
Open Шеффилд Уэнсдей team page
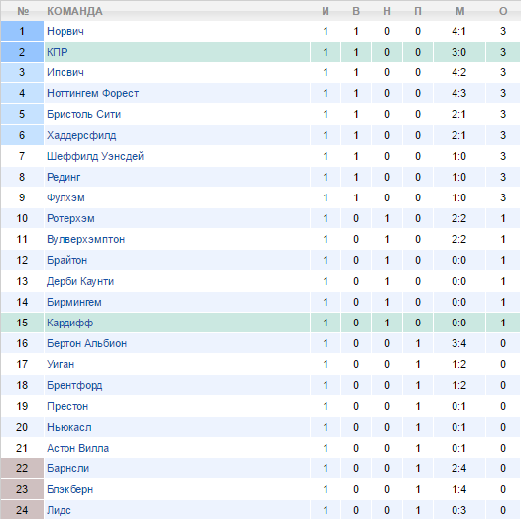point(95,156)
